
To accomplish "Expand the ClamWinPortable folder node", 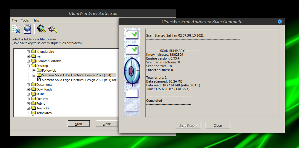I will (x=28, y=61).
